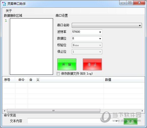Viewport: 147px width, 128px height.
Task: Open the 关于 menu
Action: tap(9, 11)
